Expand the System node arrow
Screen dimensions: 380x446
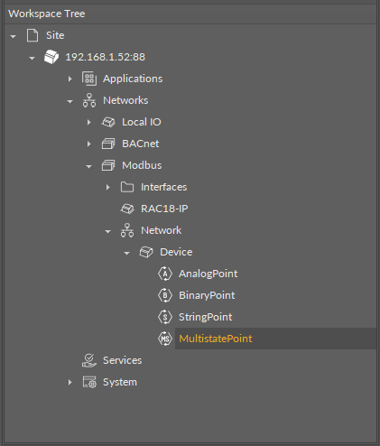point(70,382)
